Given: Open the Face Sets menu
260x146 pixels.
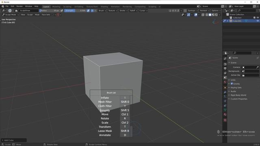Looking at the screenshot, I should click(46, 15).
